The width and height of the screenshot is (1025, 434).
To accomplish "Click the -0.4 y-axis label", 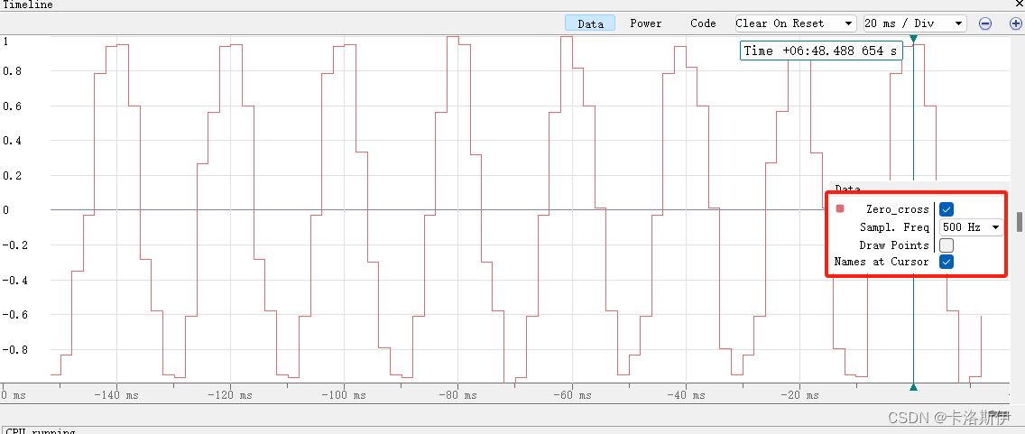I will point(14,280).
